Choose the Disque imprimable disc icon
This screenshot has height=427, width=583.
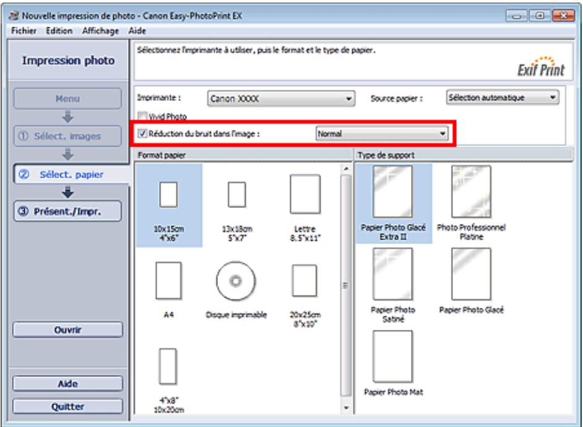[x=236, y=281]
